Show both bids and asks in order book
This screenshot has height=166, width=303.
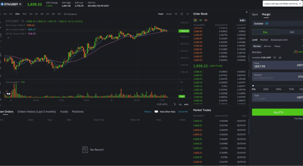point(195,20)
